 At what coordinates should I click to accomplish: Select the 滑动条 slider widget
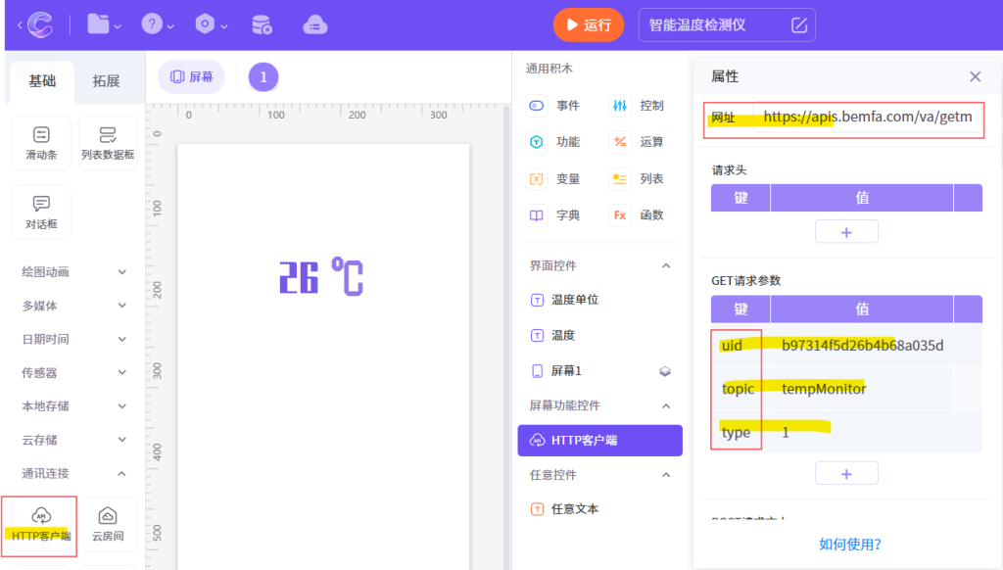click(41, 143)
